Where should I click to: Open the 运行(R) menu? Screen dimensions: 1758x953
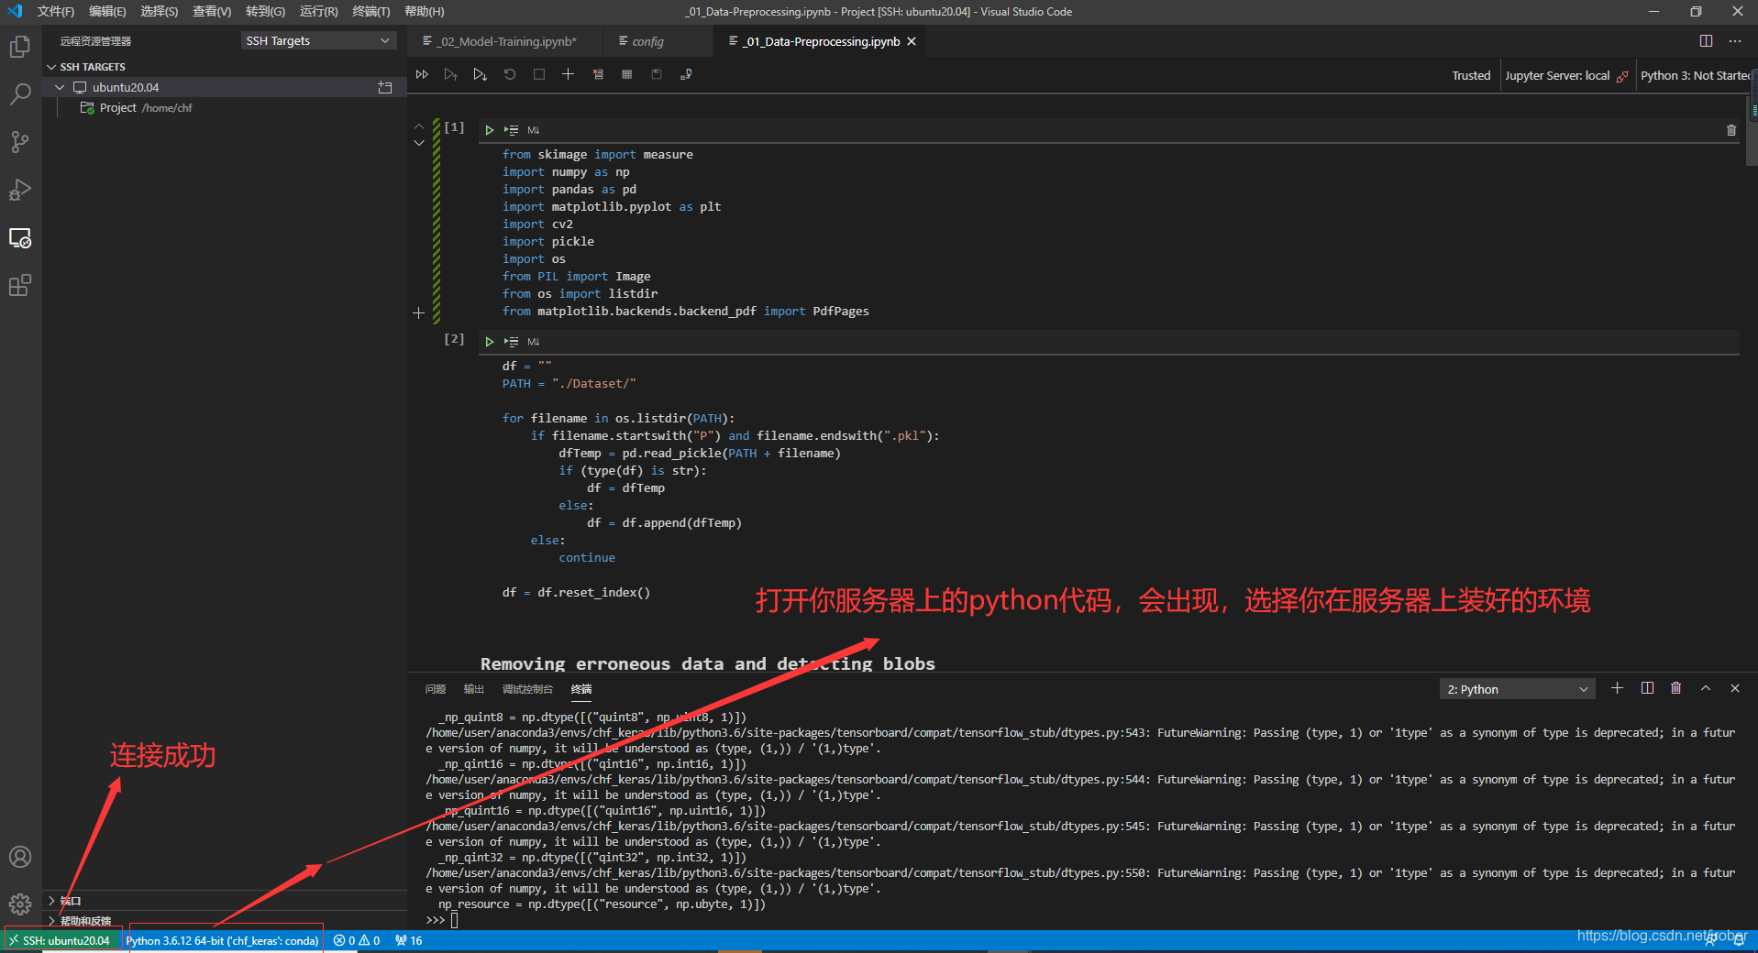318,12
